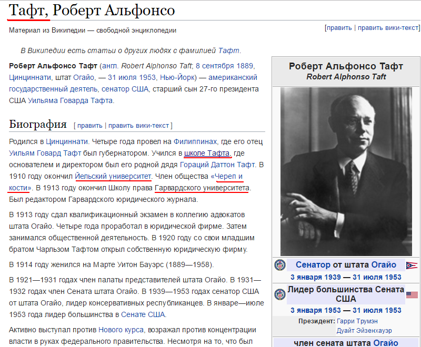Screen dimensions: 421x347
Task: Open 'Сенатор' link in the infobox
Action: [313, 265]
